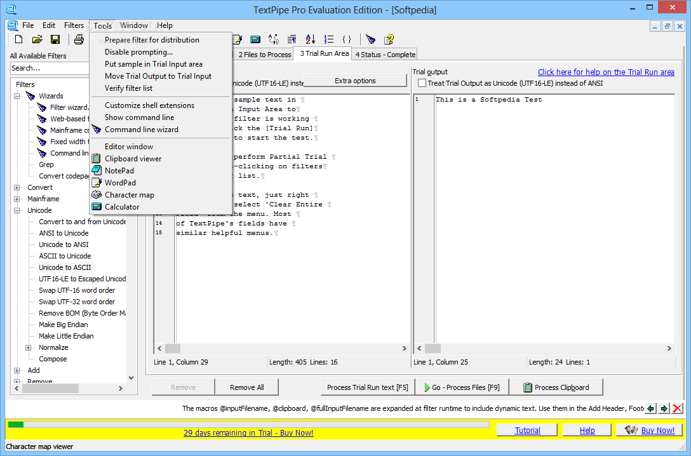Open the File menu
The height and width of the screenshot is (456, 691).
pos(28,25)
